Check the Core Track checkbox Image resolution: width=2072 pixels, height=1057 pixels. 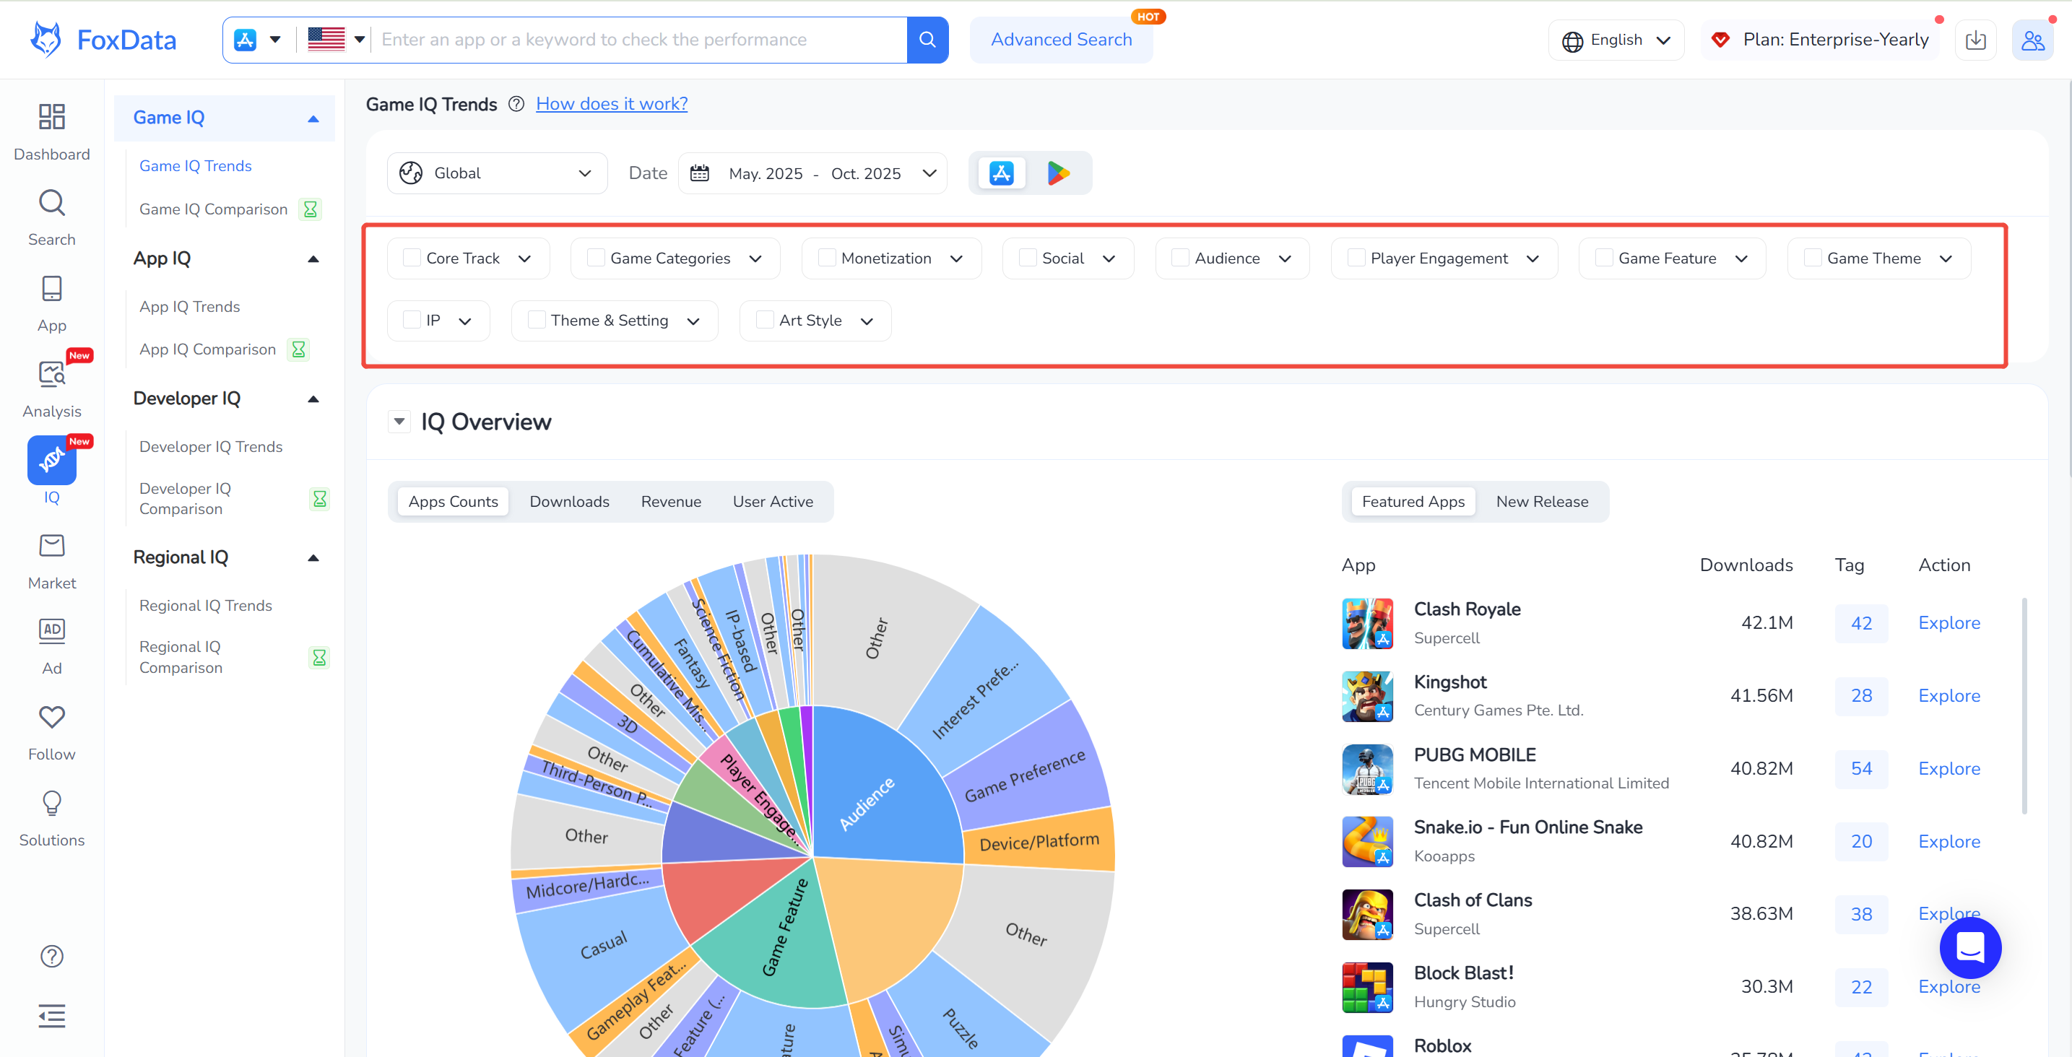pos(412,258)
